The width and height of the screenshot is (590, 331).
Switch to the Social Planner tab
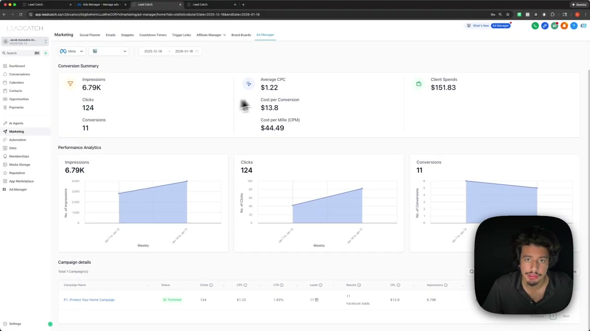click(x=90, y=35)
